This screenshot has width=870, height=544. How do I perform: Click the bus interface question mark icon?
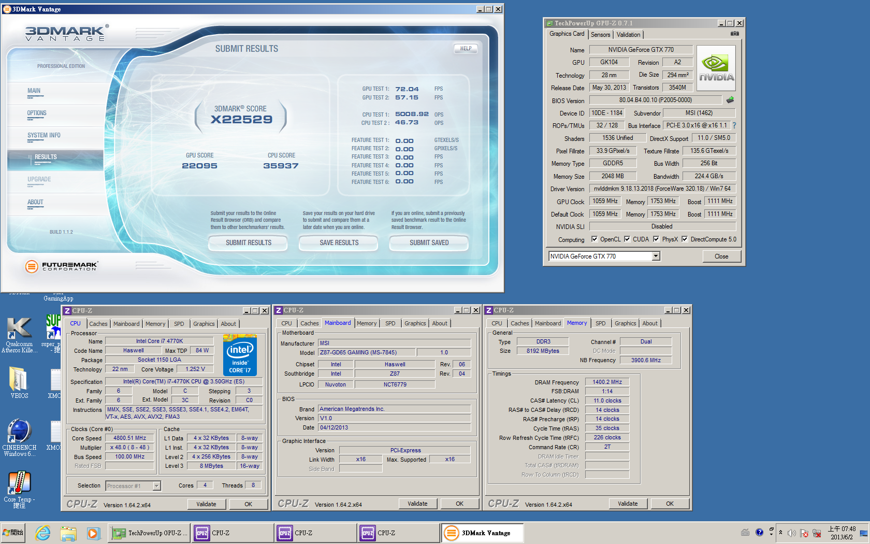(x=734, y=125)
